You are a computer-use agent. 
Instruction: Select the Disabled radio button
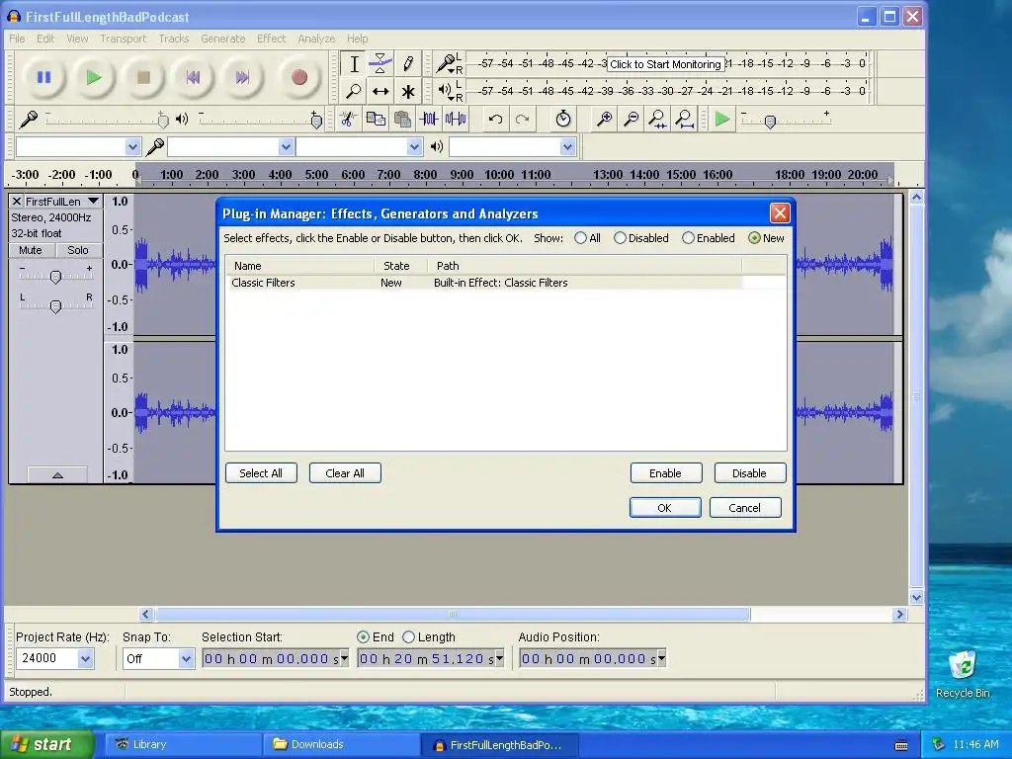620,238
